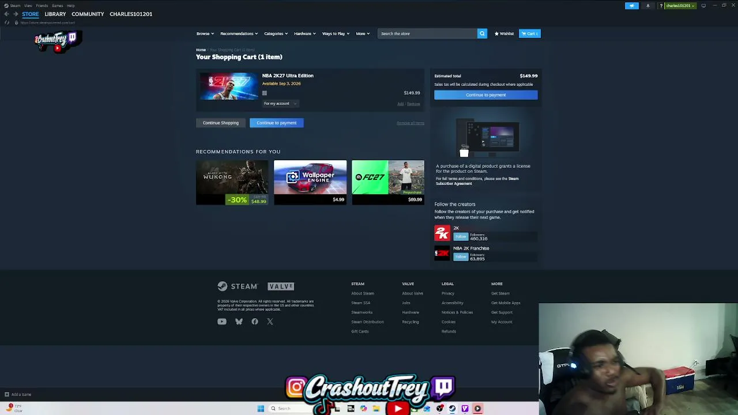Image resolution: width=738 pixels, height=415 pixels.
Task: Open the Friends menu
Action: click(x=42, y=6)
